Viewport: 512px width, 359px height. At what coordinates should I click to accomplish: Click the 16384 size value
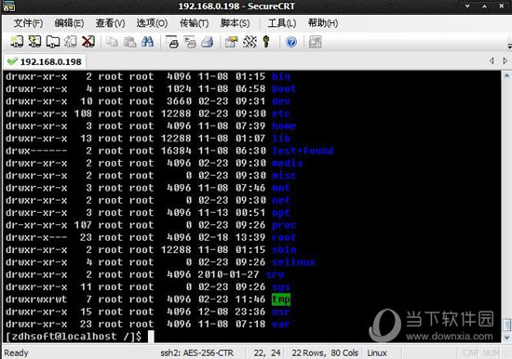click(x=176, y=151)
